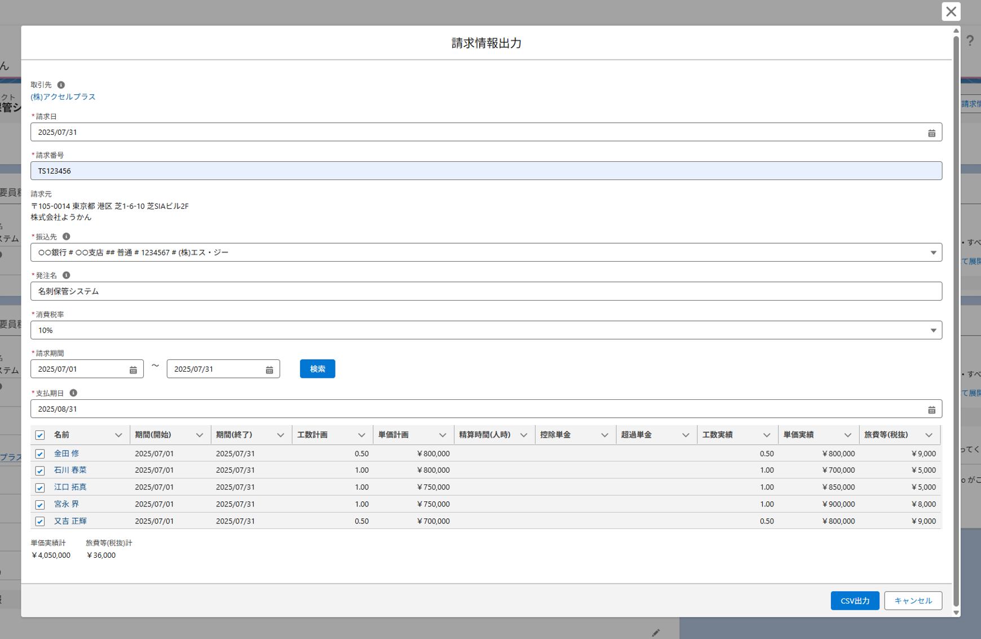Uncheck the row for 又吉 正輝
981x639 pixels.
point(40,521)
